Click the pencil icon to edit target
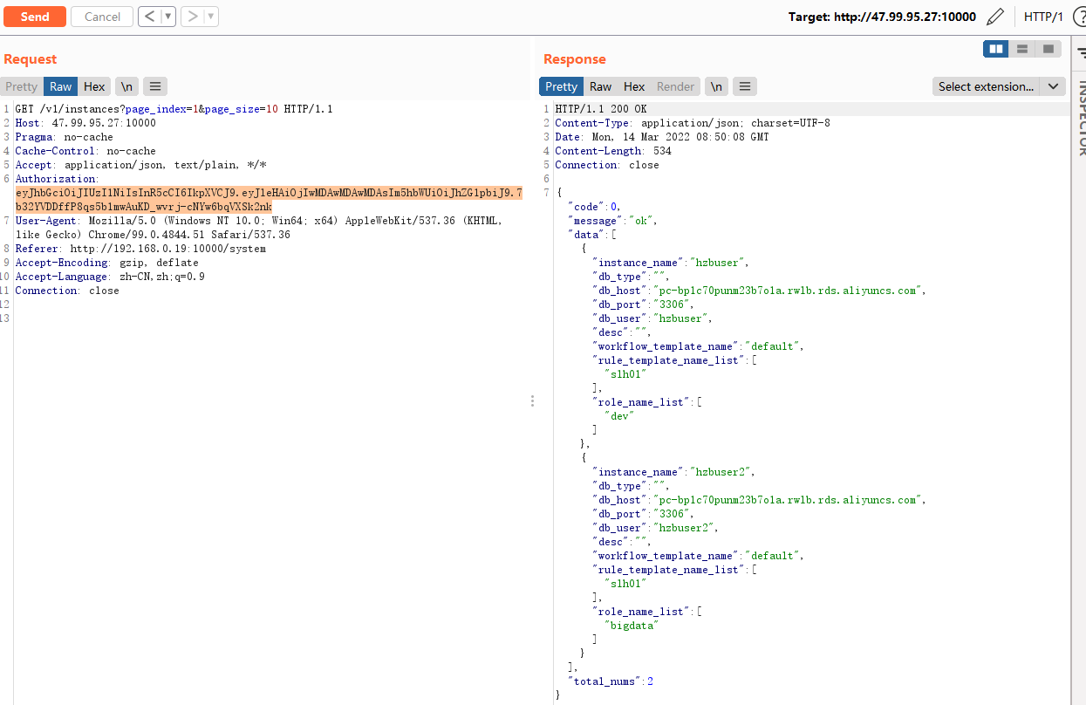Image resolution: width=1086 pixels, height=705 pixels. coord(994,17)
